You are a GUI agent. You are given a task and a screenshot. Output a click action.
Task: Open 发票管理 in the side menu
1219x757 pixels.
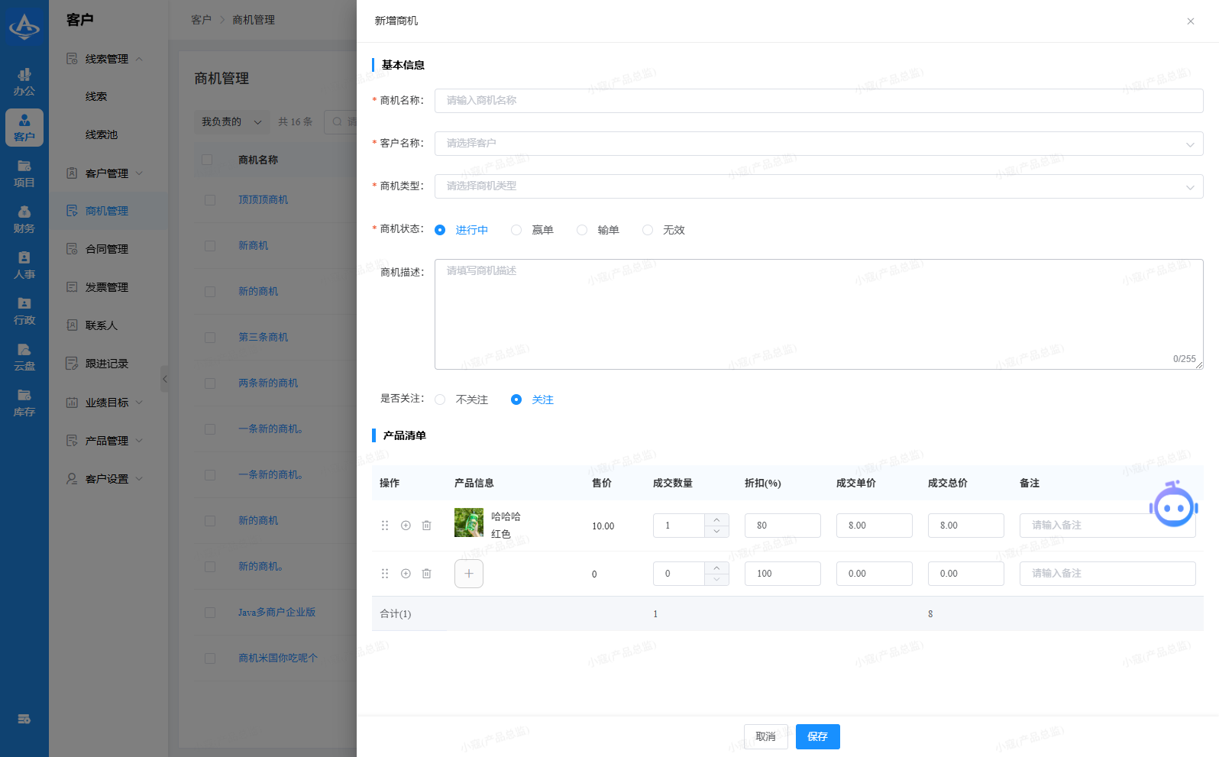(107, 287)
